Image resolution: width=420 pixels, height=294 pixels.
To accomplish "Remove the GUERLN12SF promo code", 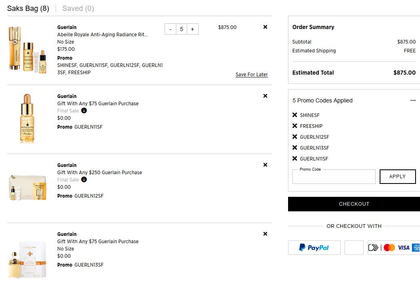I will click(295, 137).
